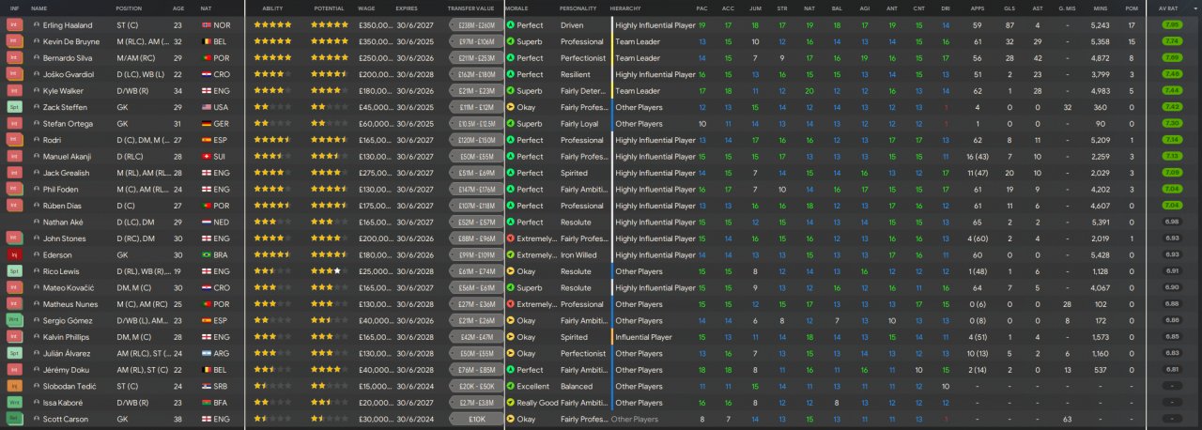1202x430 pixels.
Task: Click the 7.74 rating badge for Kevin De Bruyne
Action: pyautogui.click(x=1171, y=41)
